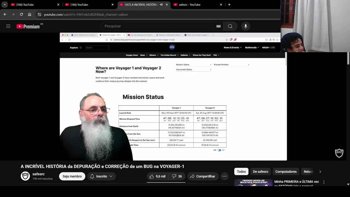Focus the NASA page Search box
Screen dimensions: 350x197
[97, 48]
